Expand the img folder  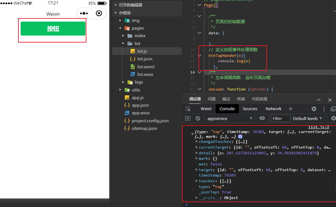coord(120,20)
